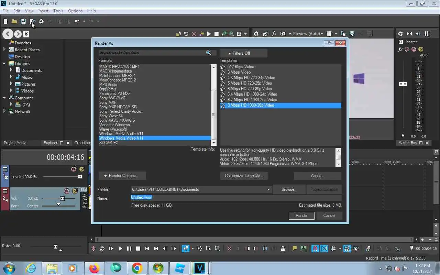This screenshot has height=275, width=440.
Task: Insert a marker with the yellow marker icon
Action: tap(295, 249)
